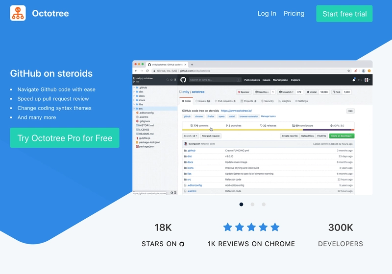Click the sidebar bottom panel layout icon
Screen dimensions: 392x274
tap(175, 193)
